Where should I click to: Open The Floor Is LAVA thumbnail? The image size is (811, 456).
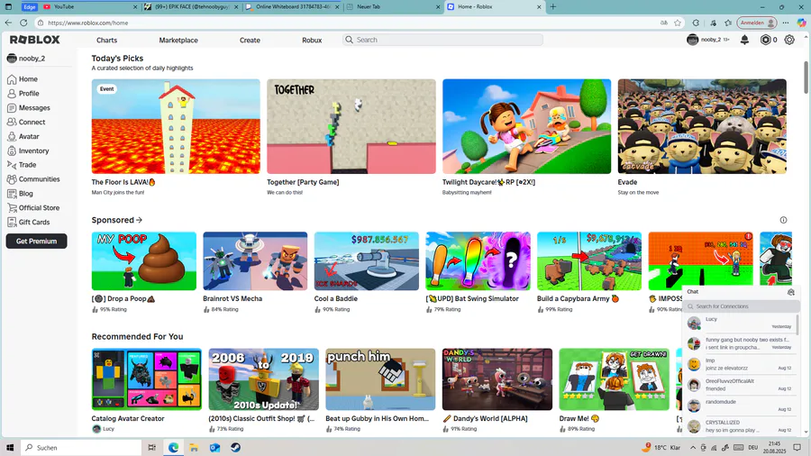click(176, 126)
